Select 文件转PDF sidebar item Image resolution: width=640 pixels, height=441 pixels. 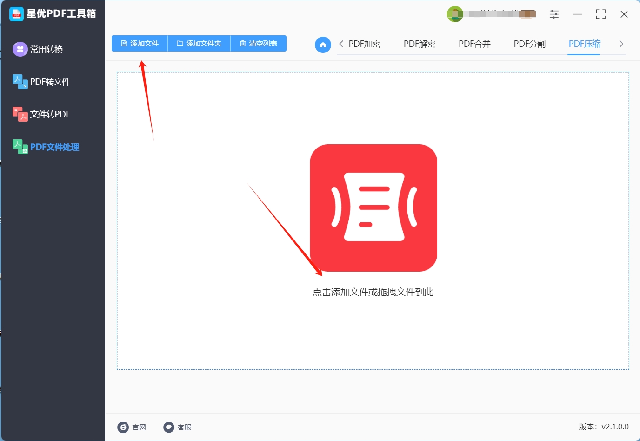(41, 114)
